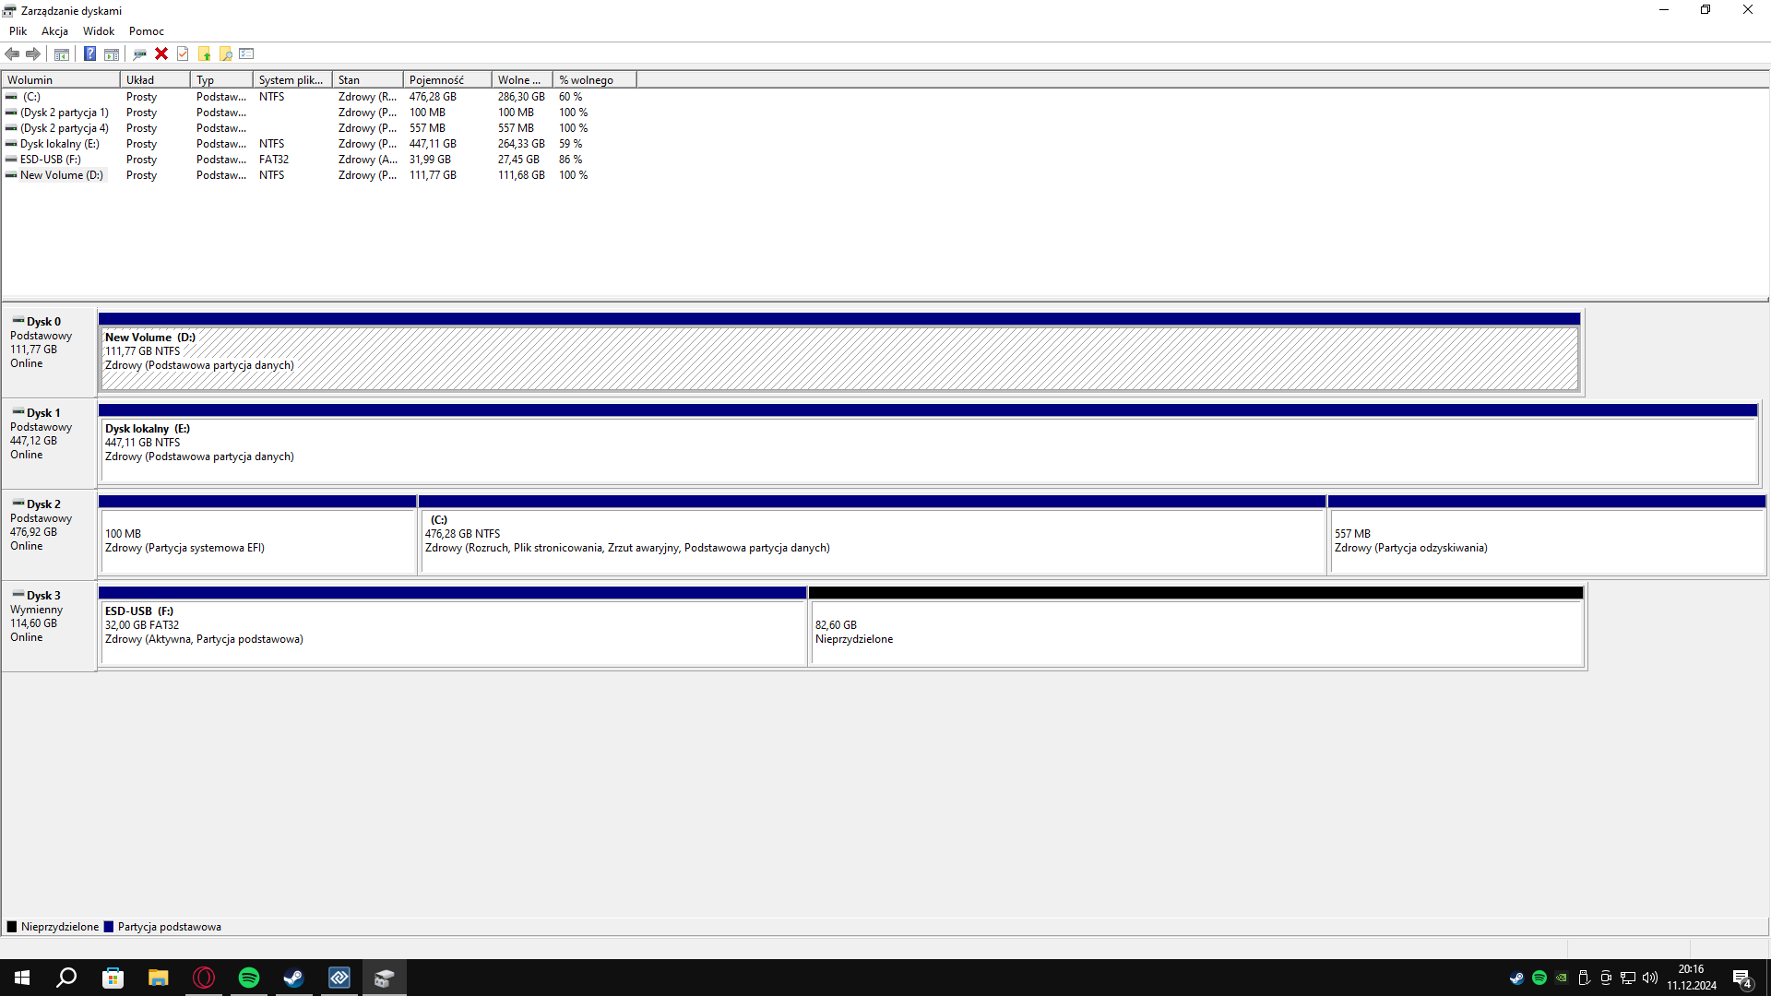
Task: Select the 557 MB recovery partition block
Action: coord(1547,534)
